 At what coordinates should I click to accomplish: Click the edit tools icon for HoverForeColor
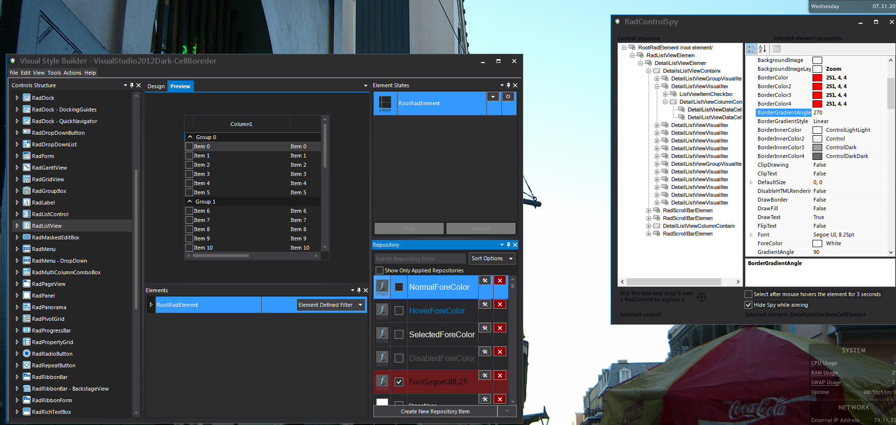tap(485, 304)
